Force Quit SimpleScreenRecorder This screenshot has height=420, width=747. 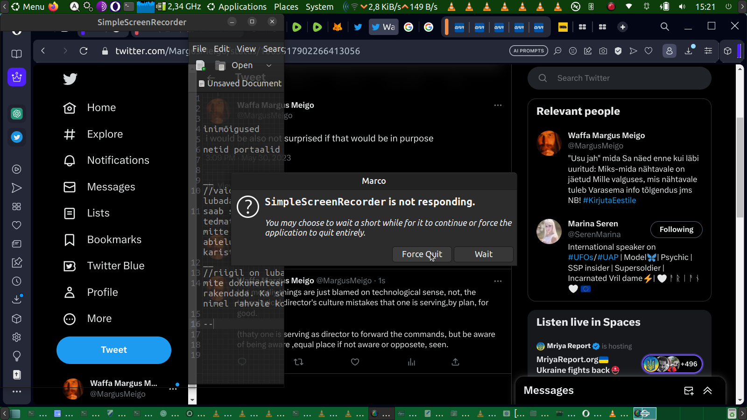coord(422,254)
